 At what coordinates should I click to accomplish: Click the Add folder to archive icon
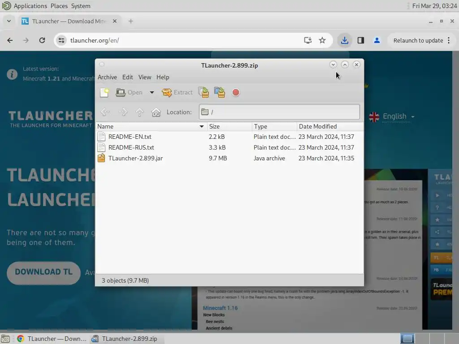[220, 92]
